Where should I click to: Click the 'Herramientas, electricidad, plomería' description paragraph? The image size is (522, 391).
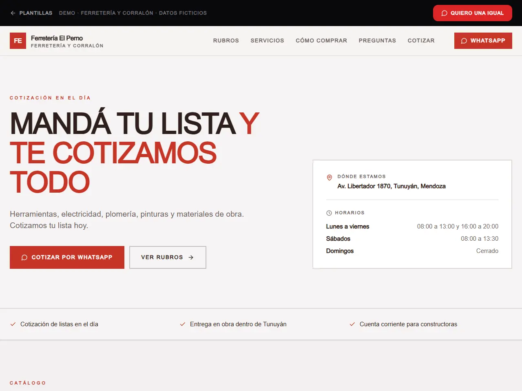(x=127, y=220)
